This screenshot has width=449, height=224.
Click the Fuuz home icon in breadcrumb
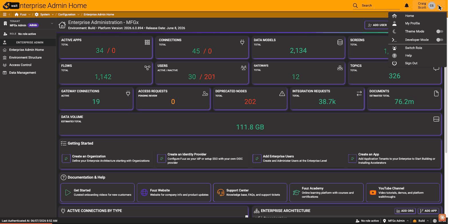coord(17,14)
